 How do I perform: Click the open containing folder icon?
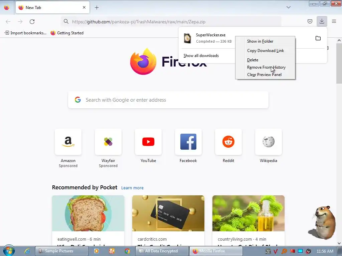(x=318, y=38)
